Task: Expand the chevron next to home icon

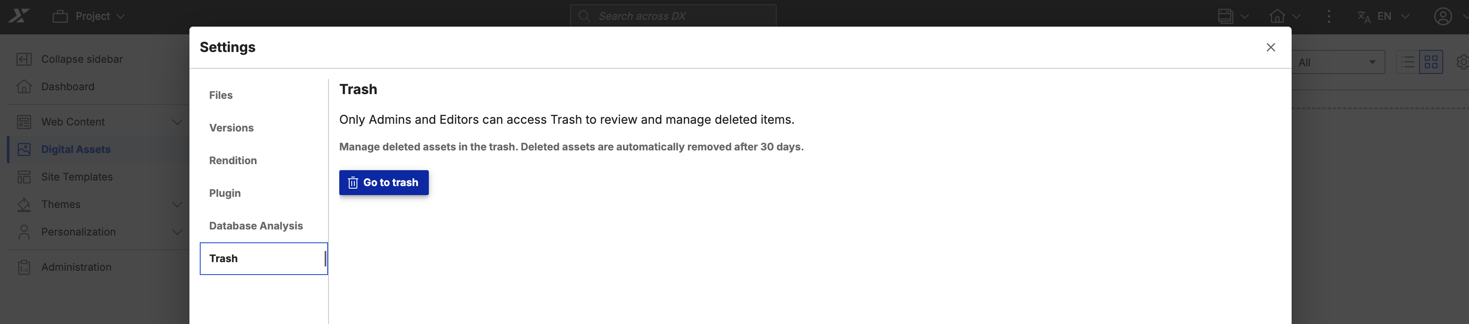Action: pyautogui.click(x=1296, y=16)
